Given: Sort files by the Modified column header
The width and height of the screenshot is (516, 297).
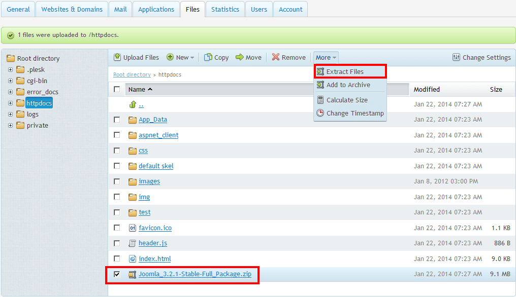Looking at the screenshot, I should coord(427,89).
